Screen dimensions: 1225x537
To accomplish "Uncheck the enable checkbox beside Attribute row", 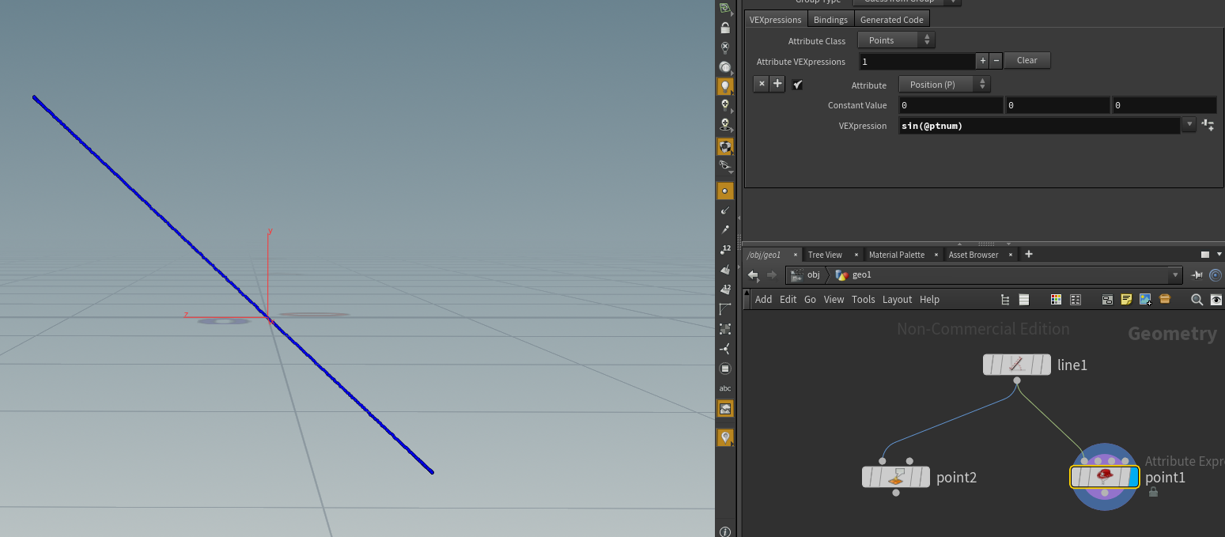I will pos(798,85).
